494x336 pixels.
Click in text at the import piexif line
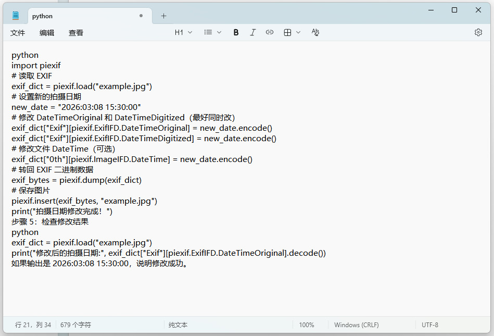[x=36, y=66]
